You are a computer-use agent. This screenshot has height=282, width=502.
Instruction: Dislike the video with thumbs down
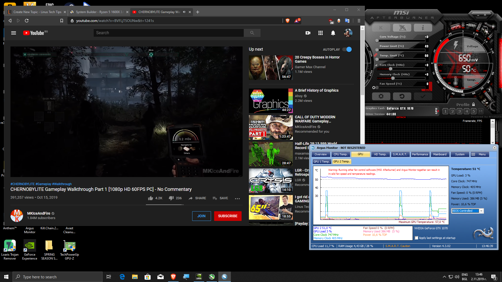point(171,198)
